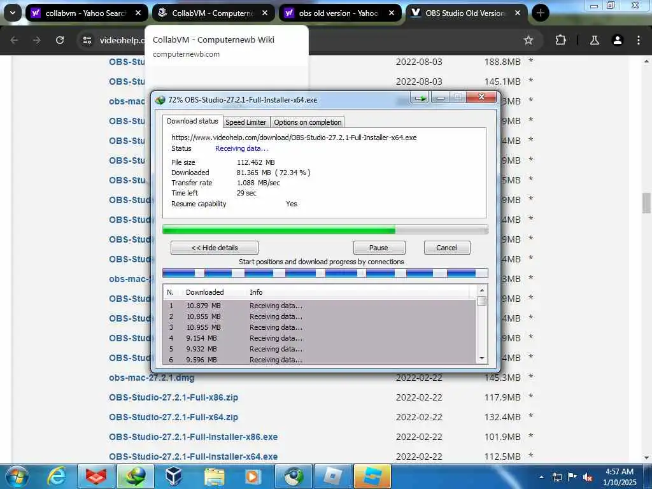Pause the OBS Studio download
The height and width of the screenshot is (489, 652).
point(379,248)
